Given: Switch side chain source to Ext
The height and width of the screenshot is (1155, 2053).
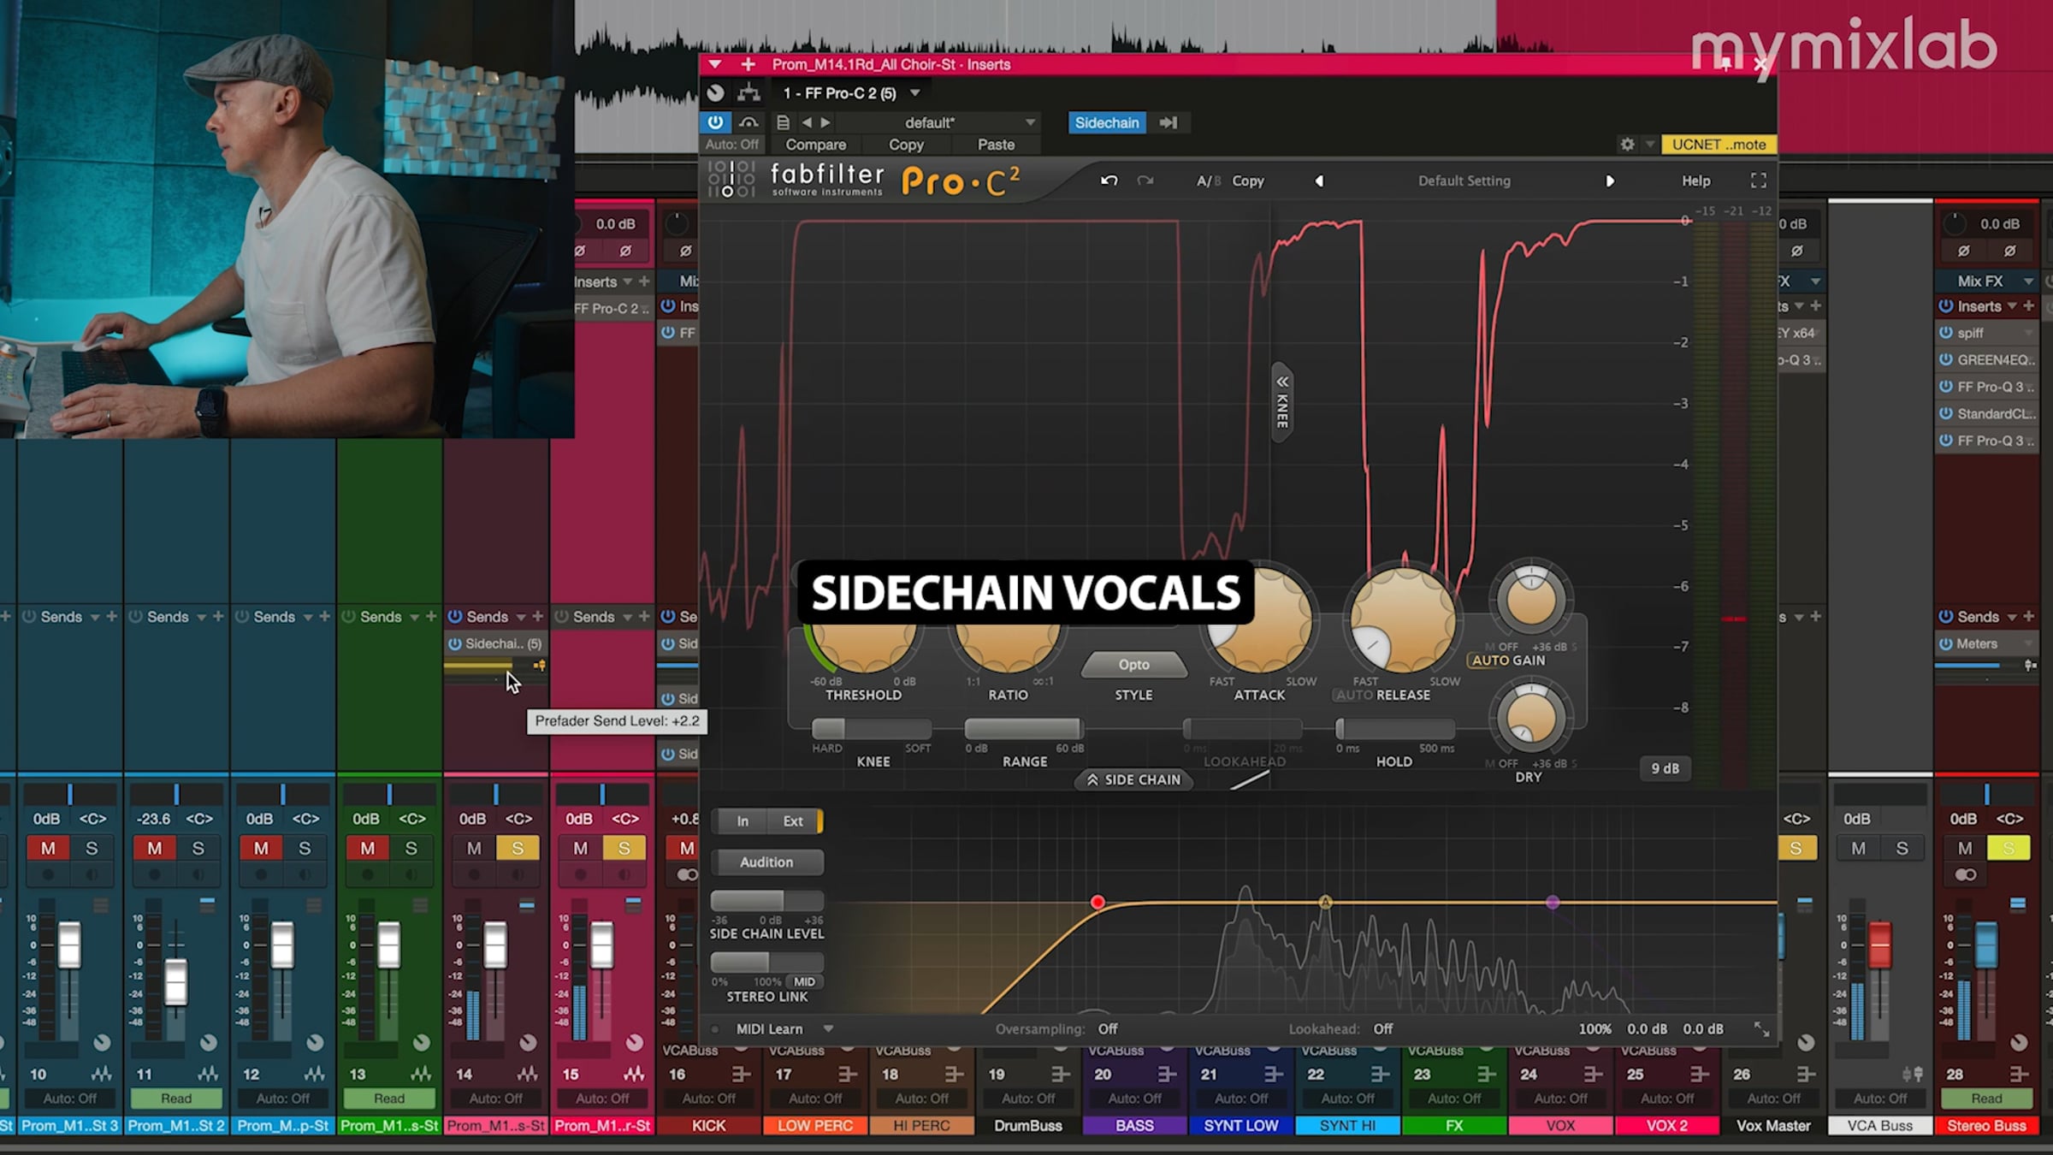Looking at the screenshot, I should [x=793, y=820].
